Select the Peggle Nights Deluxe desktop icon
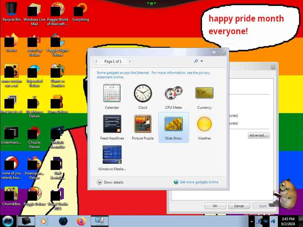Image resolution: width=303 pixels, height=227 pixels. click(x=58, y=45)
